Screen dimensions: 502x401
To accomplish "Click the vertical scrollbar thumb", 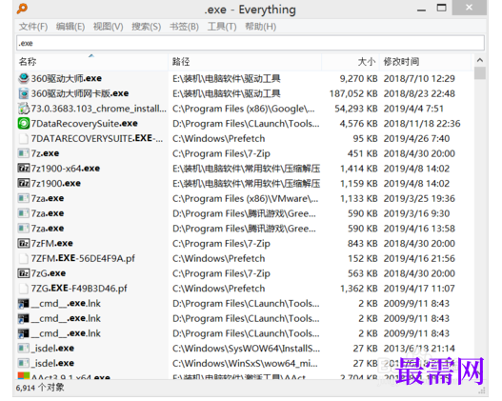I will [479, 72].
